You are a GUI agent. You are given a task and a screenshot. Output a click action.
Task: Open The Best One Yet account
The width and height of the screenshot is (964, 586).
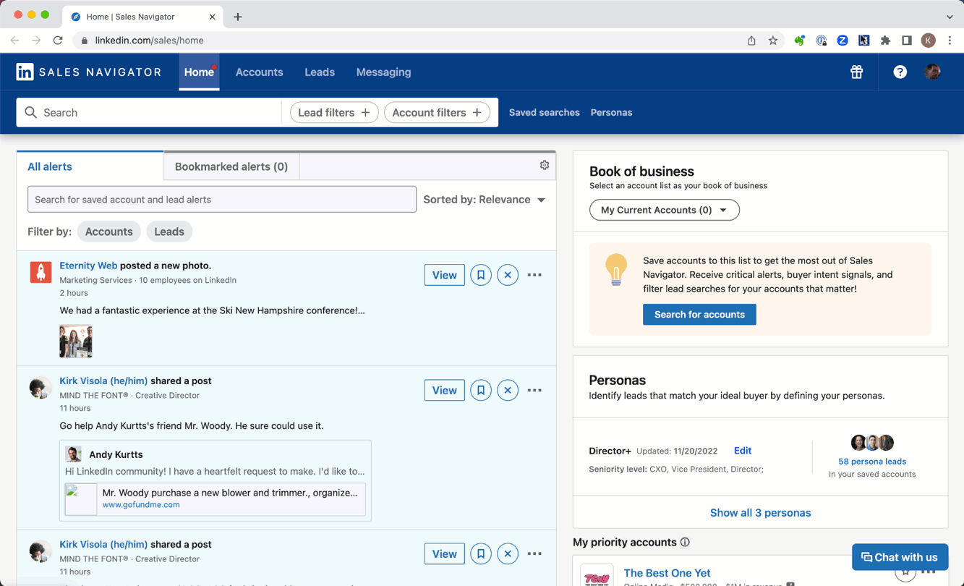[667, 573]
